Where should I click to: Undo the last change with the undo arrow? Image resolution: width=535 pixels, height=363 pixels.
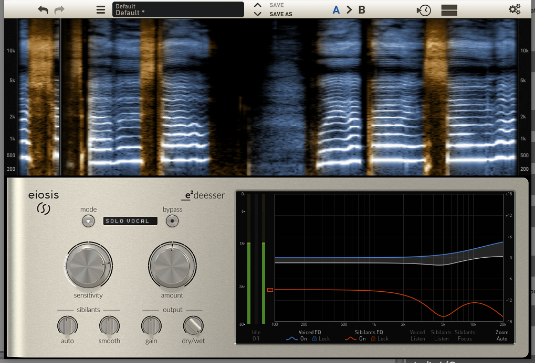coord(43,10)
